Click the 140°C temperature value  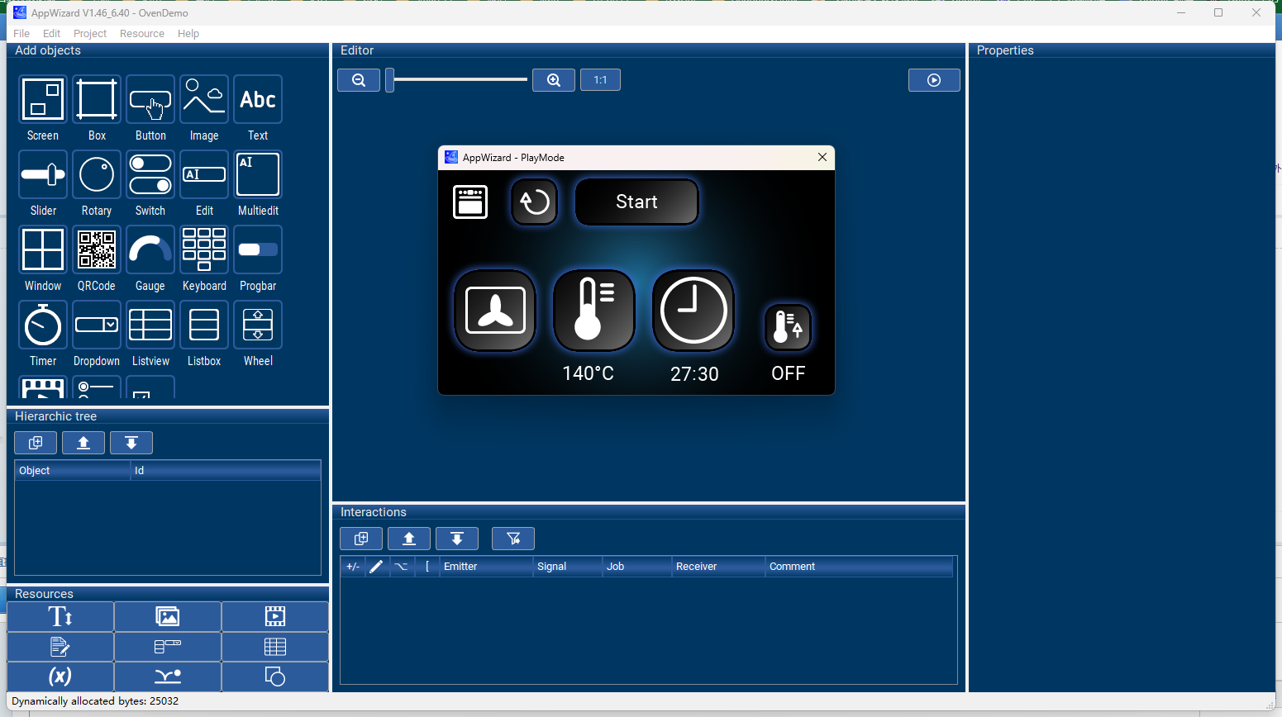(589, 373)
